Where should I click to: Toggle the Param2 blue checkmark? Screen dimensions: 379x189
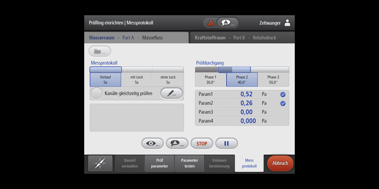click(x=283, y=103)
